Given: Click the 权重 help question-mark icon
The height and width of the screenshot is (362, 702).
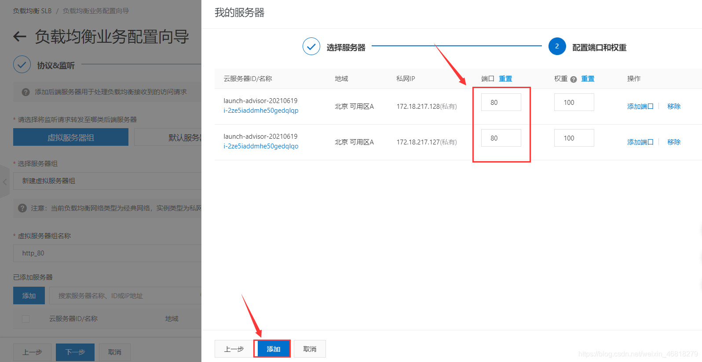Looking at the screenshot, I should click(574, 79).
